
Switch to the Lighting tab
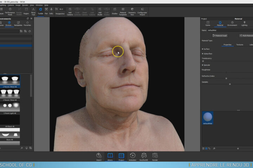point(244,24)
